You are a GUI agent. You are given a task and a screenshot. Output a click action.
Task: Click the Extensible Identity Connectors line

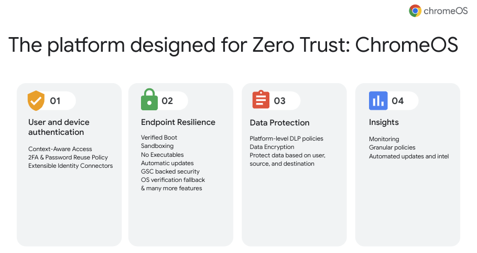(71, 166)
